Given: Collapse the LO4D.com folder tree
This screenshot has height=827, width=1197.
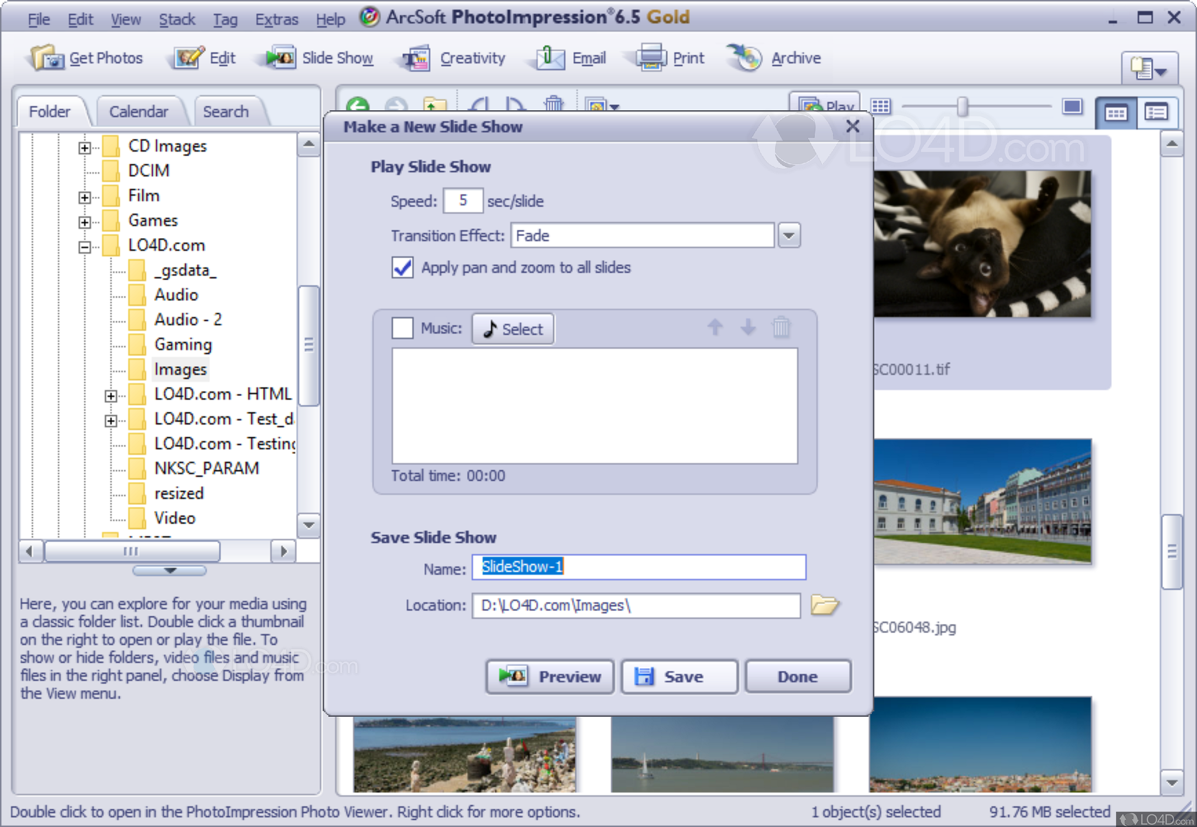Looking at the screenshot, I should coord(84,246).
